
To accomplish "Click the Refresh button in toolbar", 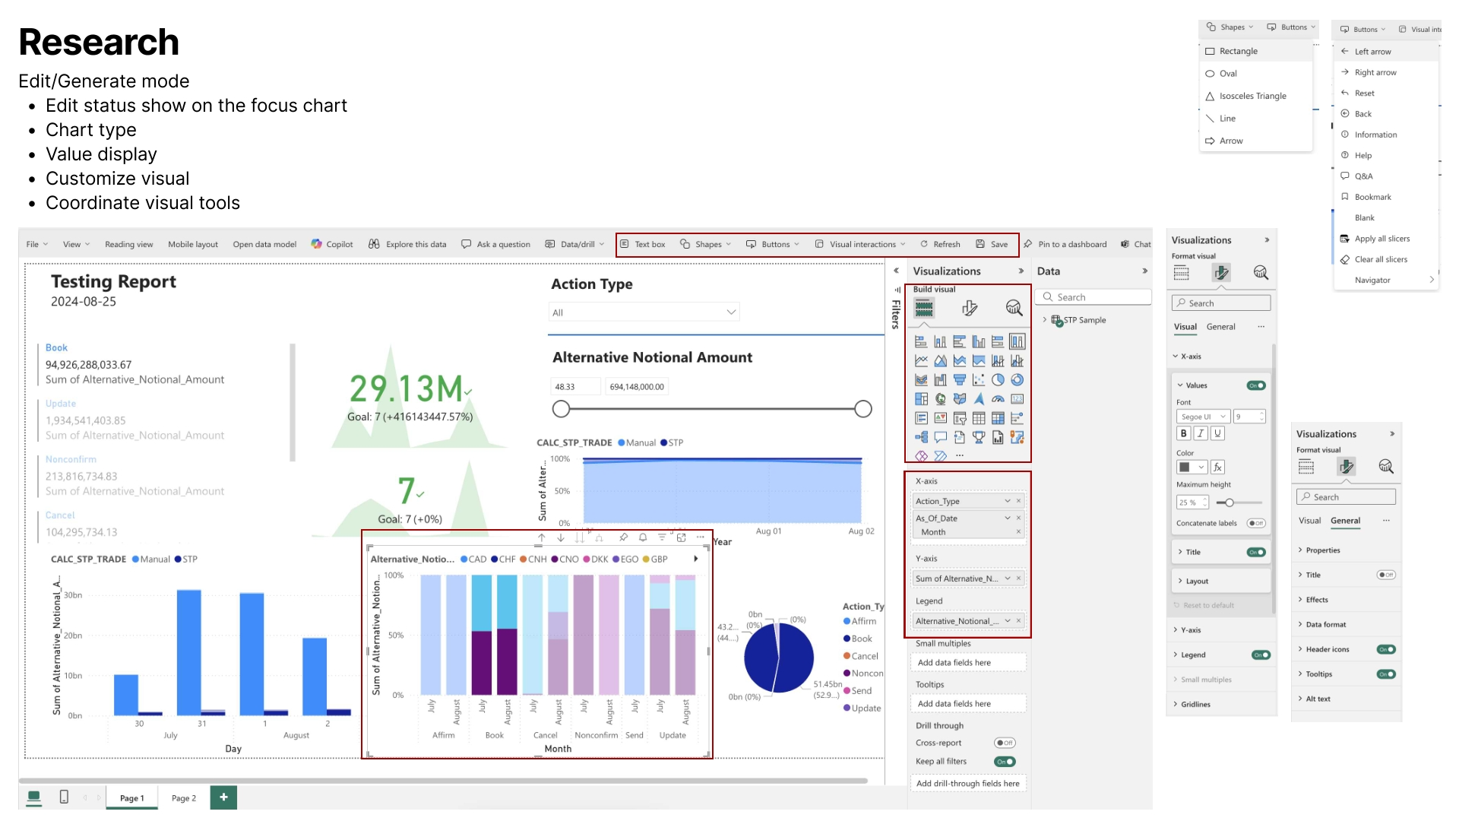I will click(x=940, y=244).
